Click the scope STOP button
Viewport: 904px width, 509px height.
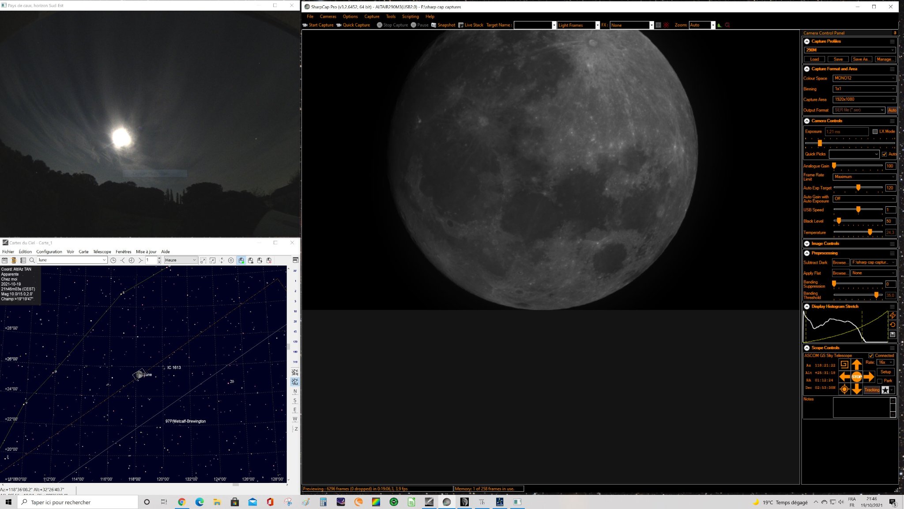pyautogui.click(x=856, y=377)
